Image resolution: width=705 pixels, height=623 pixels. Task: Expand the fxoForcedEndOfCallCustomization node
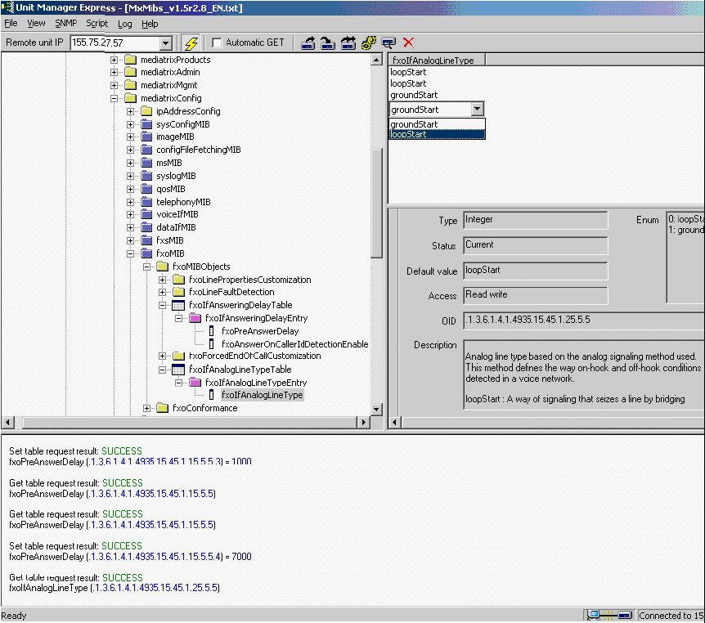click(x=162, y=356)
